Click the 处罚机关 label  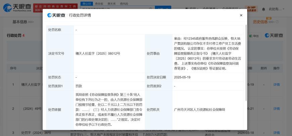click(153, 110)
